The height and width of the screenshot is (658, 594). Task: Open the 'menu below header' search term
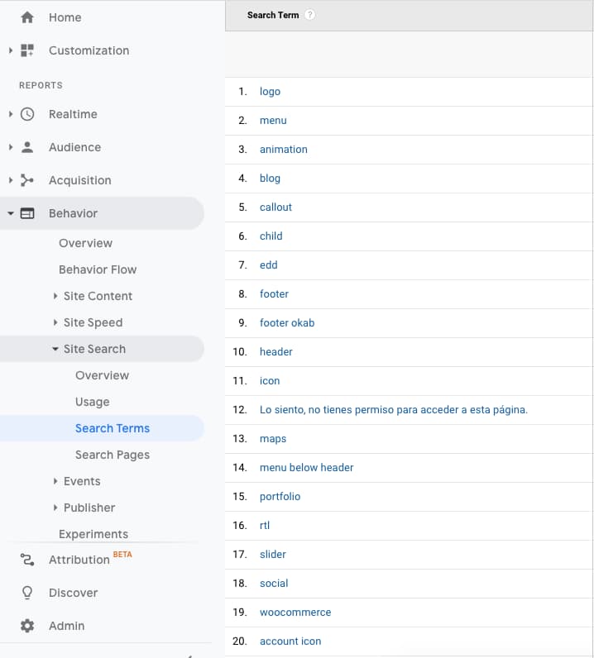click(x=306, y=468)
